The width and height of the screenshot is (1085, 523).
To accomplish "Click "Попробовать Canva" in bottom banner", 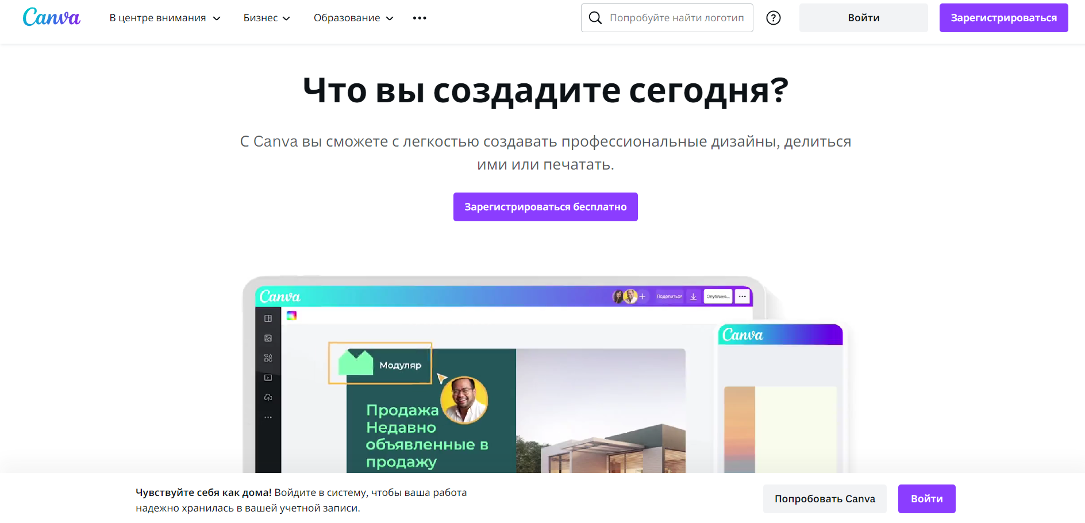I will tap(824, 499).
